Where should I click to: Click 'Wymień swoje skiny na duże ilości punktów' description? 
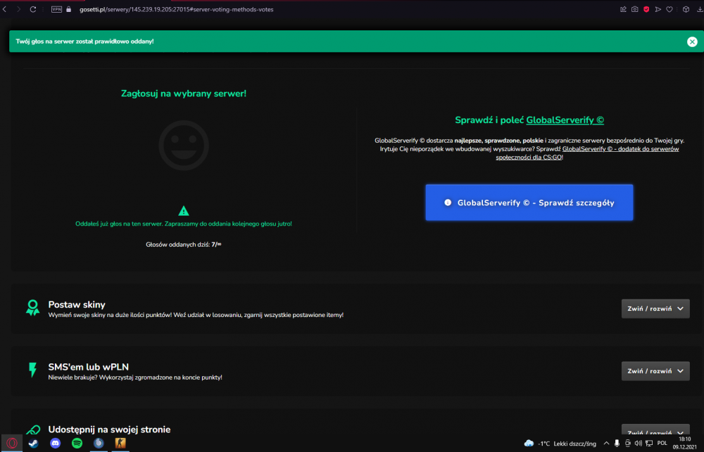[196, 315]
